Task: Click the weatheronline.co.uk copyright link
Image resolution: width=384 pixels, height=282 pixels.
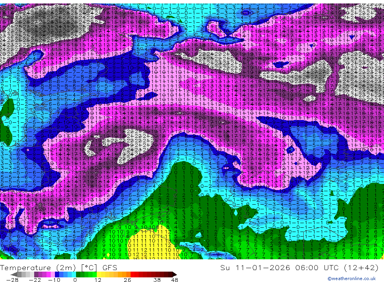Action: (352, 279)
